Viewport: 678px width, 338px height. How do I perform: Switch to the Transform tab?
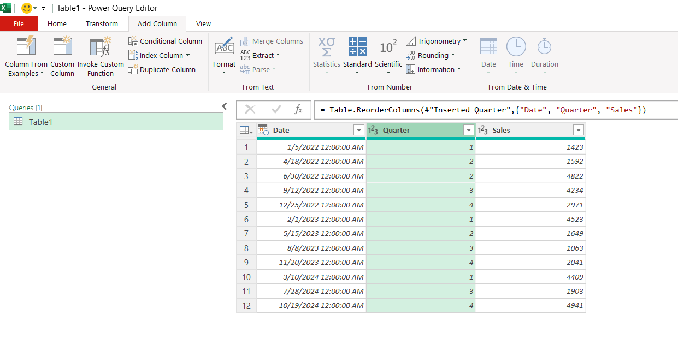click(x=102, y=23)
